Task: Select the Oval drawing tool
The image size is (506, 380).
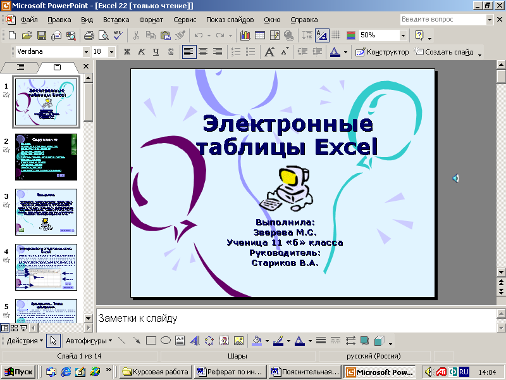Action: 166,341
